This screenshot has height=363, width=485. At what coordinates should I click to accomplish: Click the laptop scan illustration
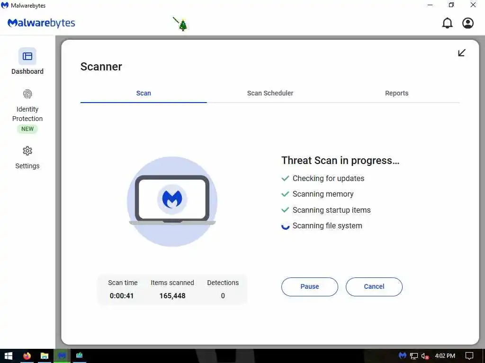click(172, 201)
